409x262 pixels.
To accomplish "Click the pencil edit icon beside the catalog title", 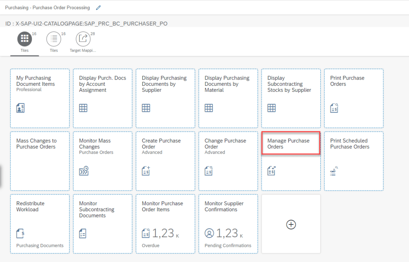I will click(99, 8).
